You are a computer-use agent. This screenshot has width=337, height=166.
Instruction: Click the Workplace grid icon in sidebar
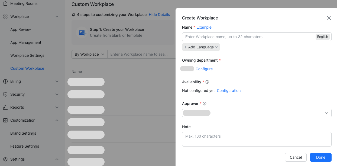click(x=5, y=16)
